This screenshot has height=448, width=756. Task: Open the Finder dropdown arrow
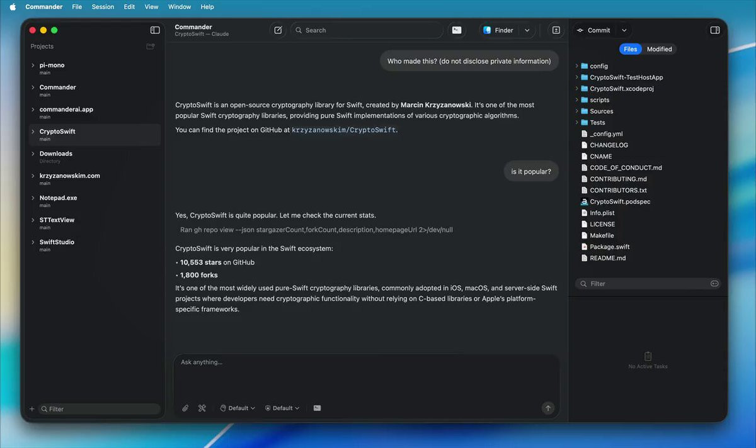coord(527,30)
